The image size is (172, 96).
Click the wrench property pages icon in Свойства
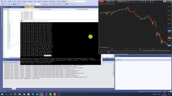click(121, 60)
